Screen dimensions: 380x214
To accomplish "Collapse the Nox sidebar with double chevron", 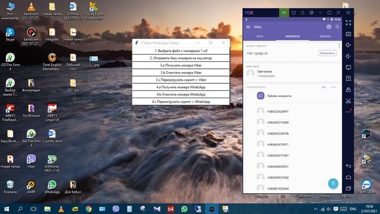I will [x=349, y=12].
